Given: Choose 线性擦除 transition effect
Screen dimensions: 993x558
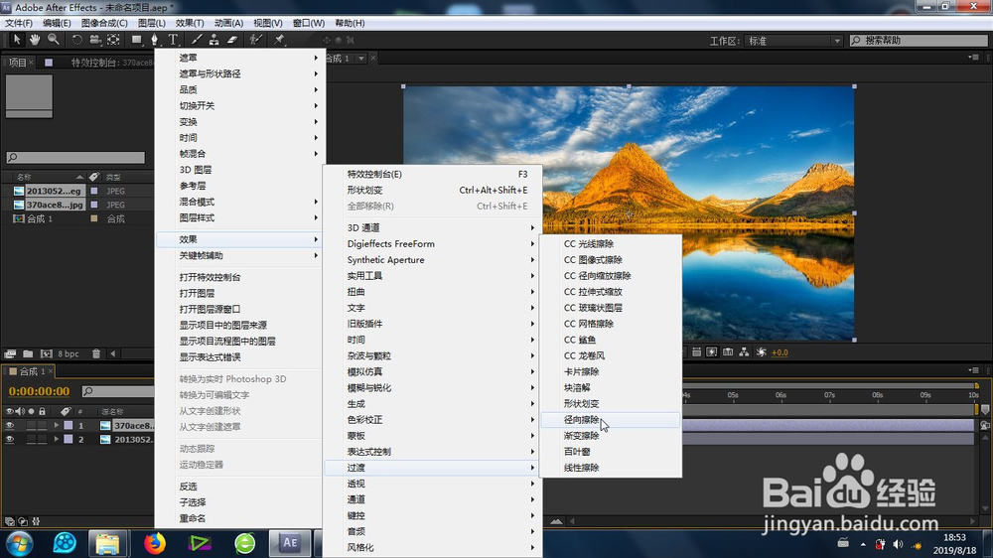Looking at the screenshot, I should coord(611,468).
